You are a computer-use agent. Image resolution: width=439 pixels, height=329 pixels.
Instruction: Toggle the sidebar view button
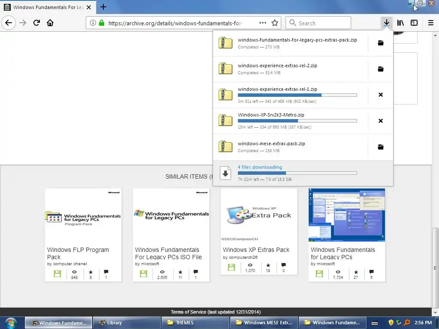tap(414, 23)
